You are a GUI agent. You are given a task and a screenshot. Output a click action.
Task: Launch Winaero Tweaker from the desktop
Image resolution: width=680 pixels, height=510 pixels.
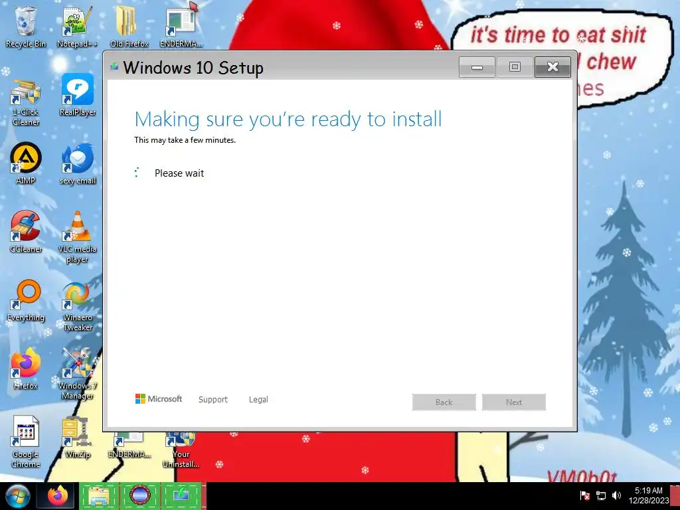point(78,306)
